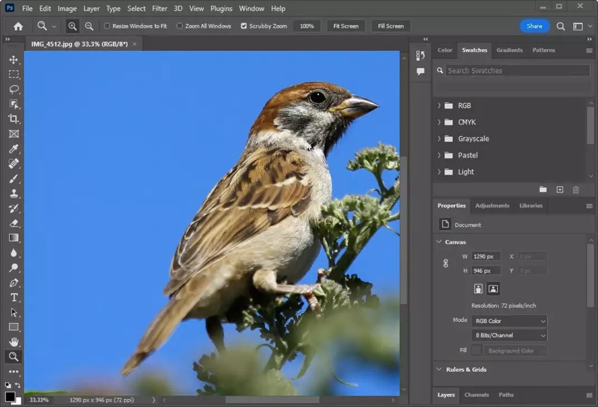
Task: Disable the Scrubby Zoom checkbox
Action: tap(244, 26)
